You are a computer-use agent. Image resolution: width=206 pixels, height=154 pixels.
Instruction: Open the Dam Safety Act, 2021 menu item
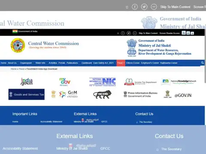[x=103, y=63]
